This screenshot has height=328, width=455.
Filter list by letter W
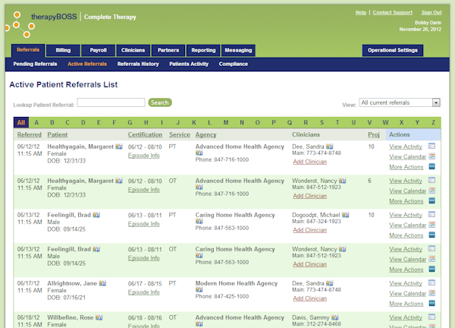click(x=385, y=122)
